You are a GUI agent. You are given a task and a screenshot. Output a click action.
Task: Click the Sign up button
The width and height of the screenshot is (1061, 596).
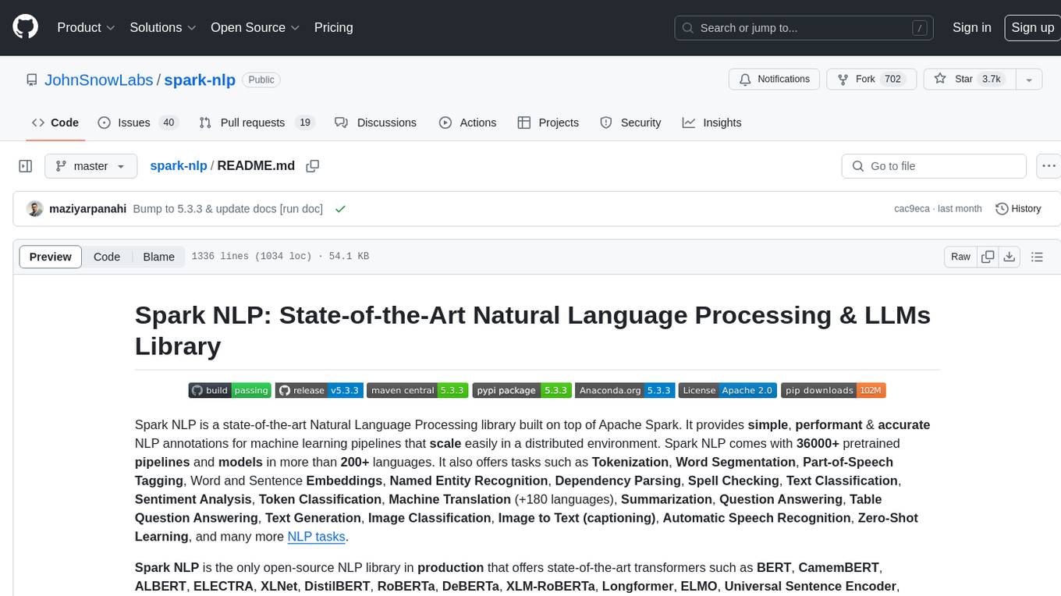point(1032,27)
